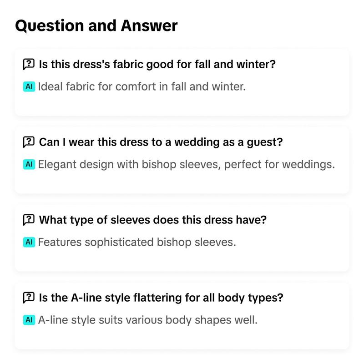Select answer 'Elegant design with bishop sleeves, perfect for weddings'
The height and width of the screenshot is (364, 364).
(x=187, y=164)
